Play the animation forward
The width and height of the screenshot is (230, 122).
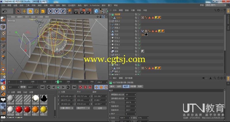[x=58, y=87]
